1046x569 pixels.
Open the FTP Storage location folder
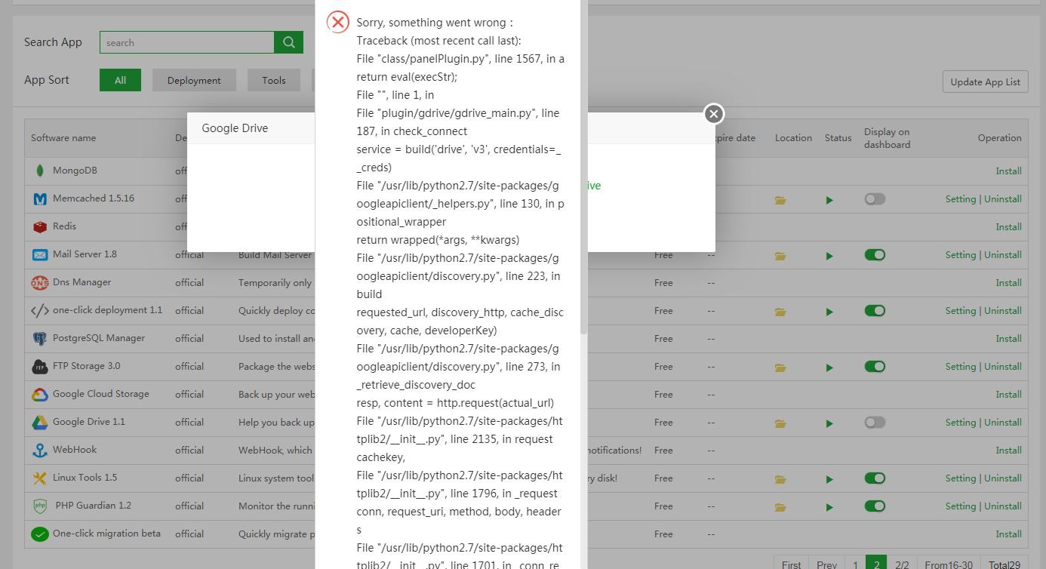[x=780, y=368]
